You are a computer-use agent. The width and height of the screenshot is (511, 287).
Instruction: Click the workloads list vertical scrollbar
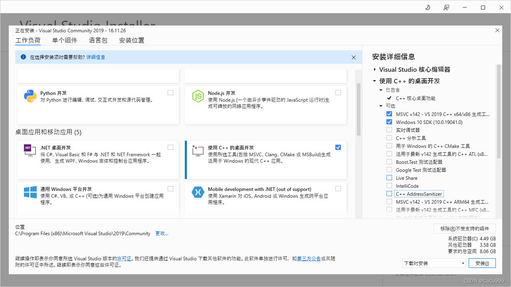pyautogui.click(x=358, y=109)
